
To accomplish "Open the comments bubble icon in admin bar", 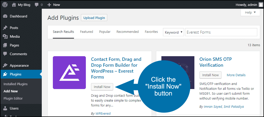I will (x=37, y=5).
